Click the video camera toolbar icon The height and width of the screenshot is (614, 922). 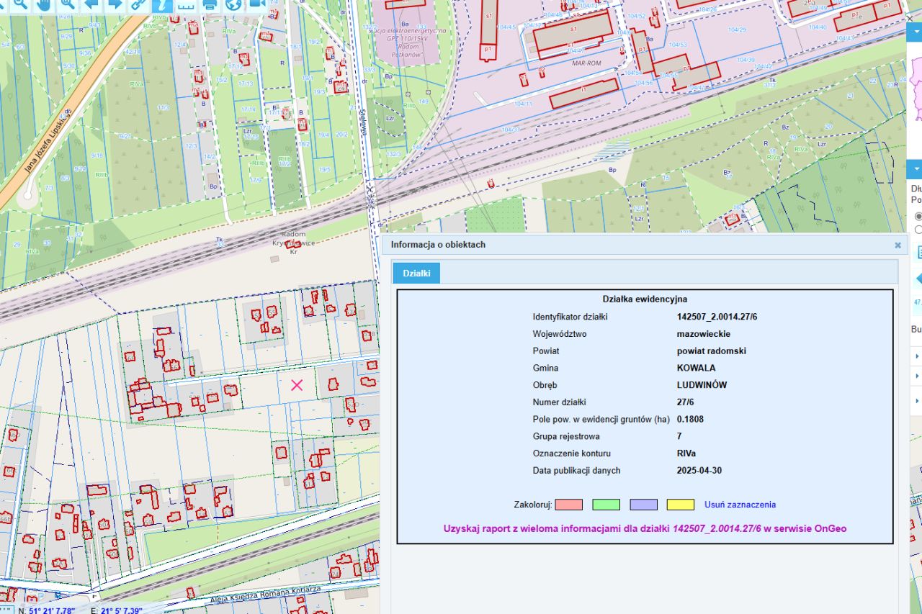[x=256, y=4]
